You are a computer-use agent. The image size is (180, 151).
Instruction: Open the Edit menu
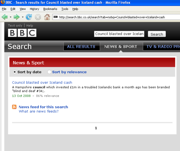point(13,9)
